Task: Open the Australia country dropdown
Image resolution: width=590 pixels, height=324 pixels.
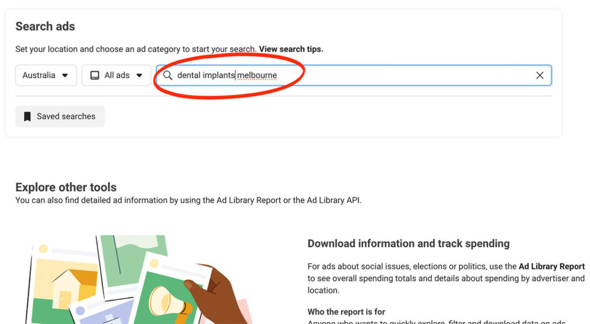Action: (46, 75)
